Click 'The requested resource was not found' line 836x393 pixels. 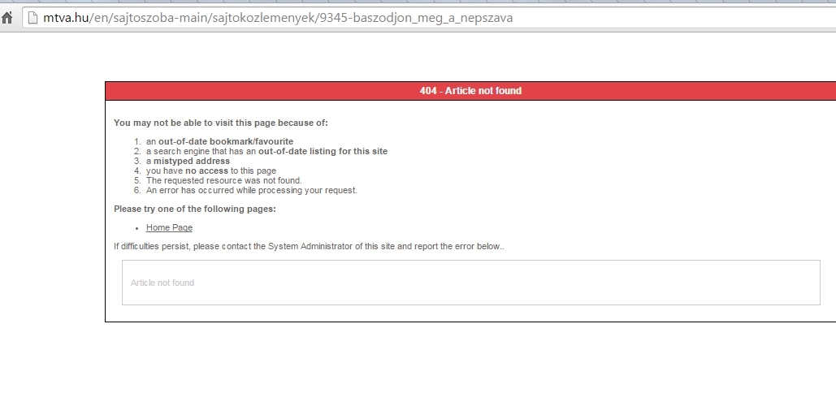223,180
